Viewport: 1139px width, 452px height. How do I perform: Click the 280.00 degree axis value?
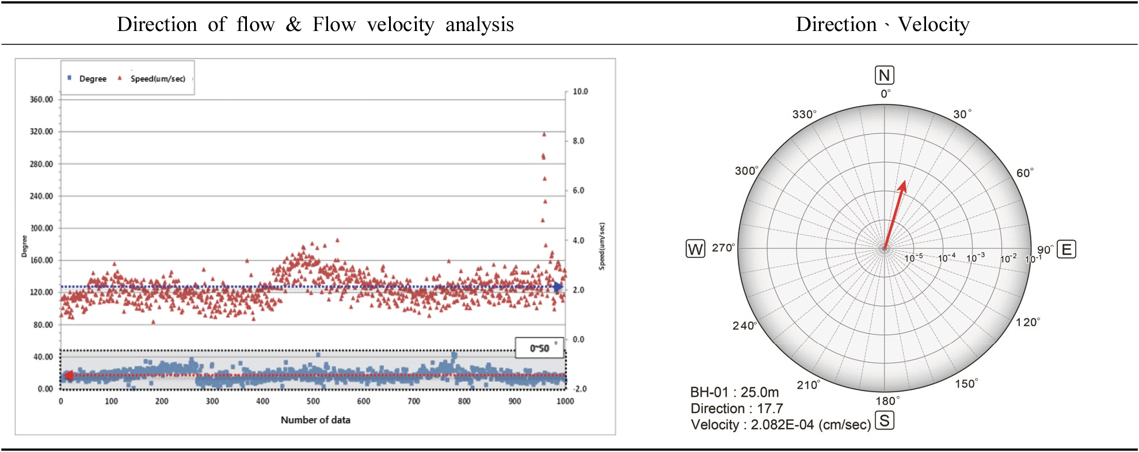pos(41,164)
